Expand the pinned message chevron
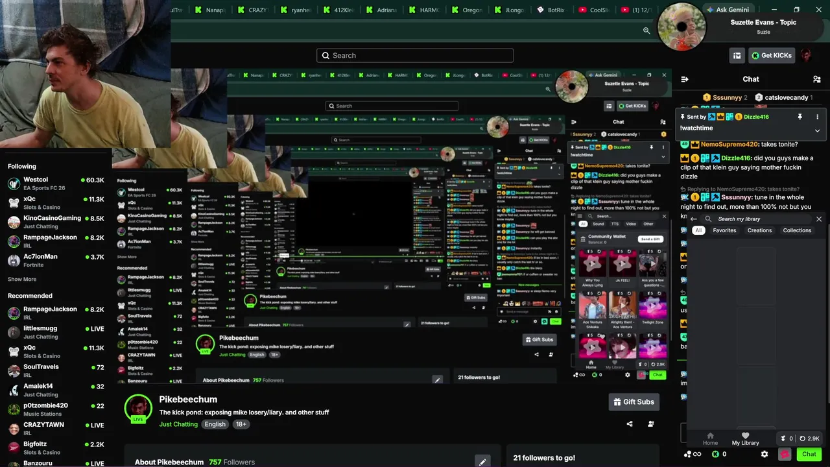Image resolution: width=830 pixels, height=467 pixels. 817,130
